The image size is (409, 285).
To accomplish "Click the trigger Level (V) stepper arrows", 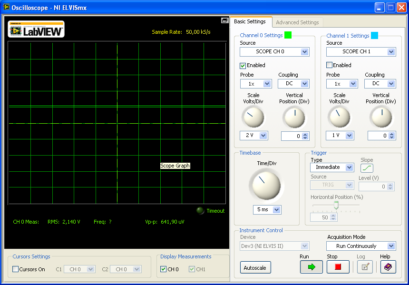I will coord(390,187).
